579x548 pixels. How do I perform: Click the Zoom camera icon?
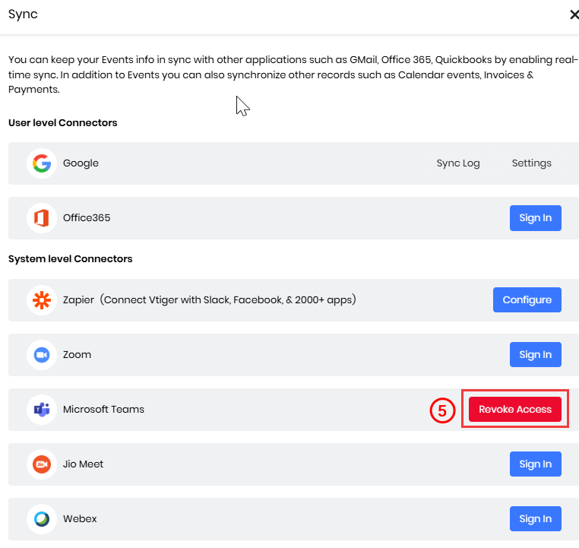click(42, 355)
